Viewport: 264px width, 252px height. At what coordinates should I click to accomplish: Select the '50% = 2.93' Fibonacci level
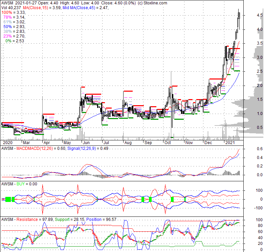pos(14,27)
